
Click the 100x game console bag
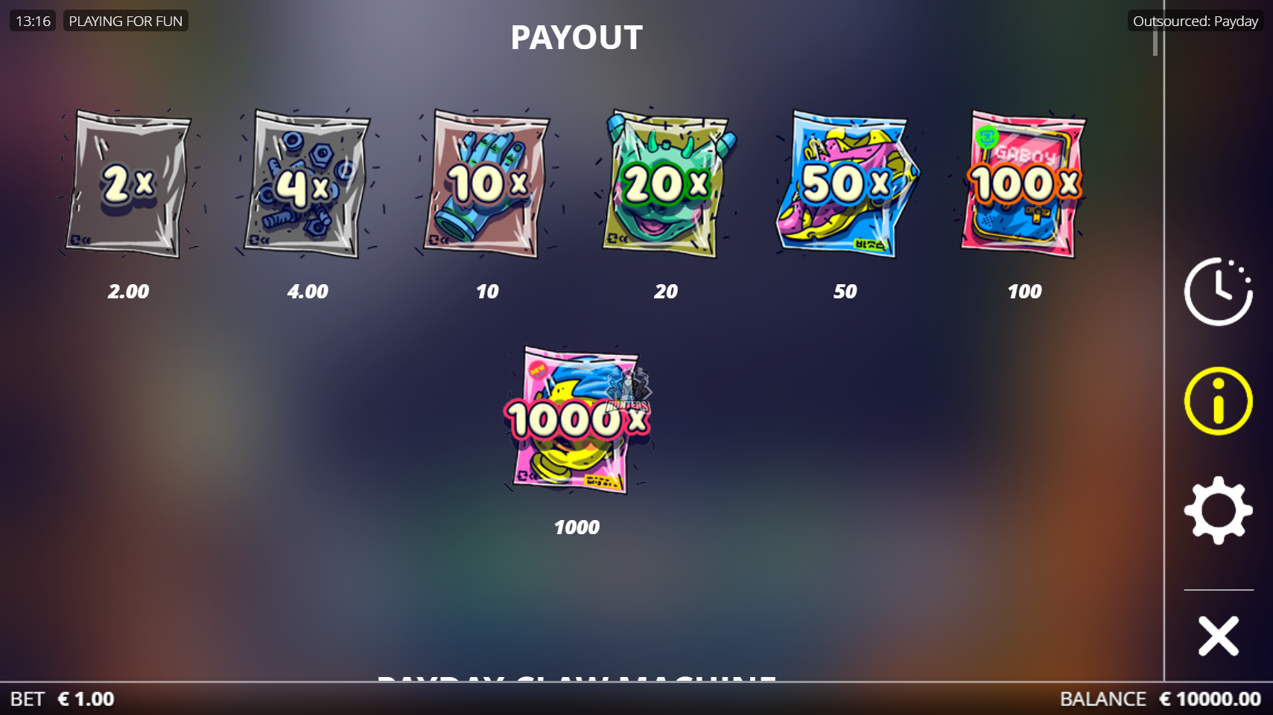coord(1025,185)
